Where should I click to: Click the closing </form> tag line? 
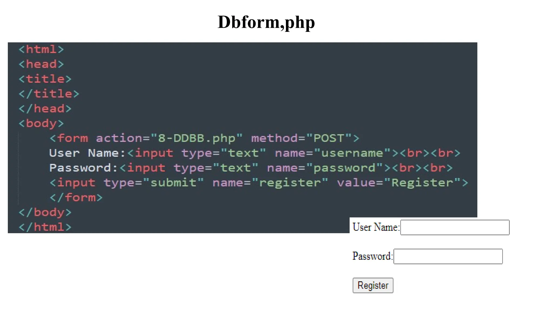pyautogui.click(x=76, y=198)
